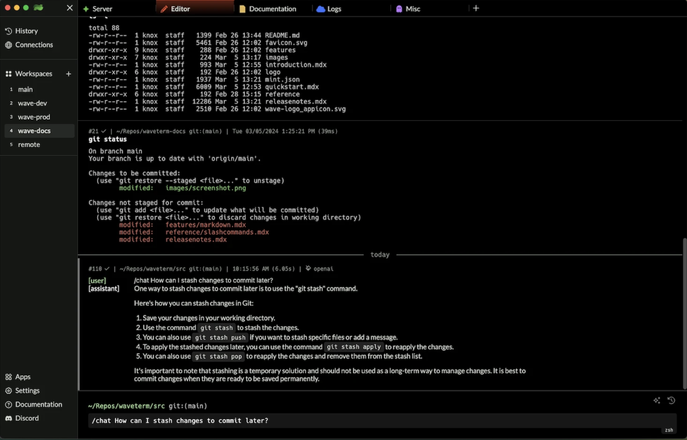Click the vertical scrollbar in terminal output
This screenshot has width=687, height=440.
pos(685,313)
